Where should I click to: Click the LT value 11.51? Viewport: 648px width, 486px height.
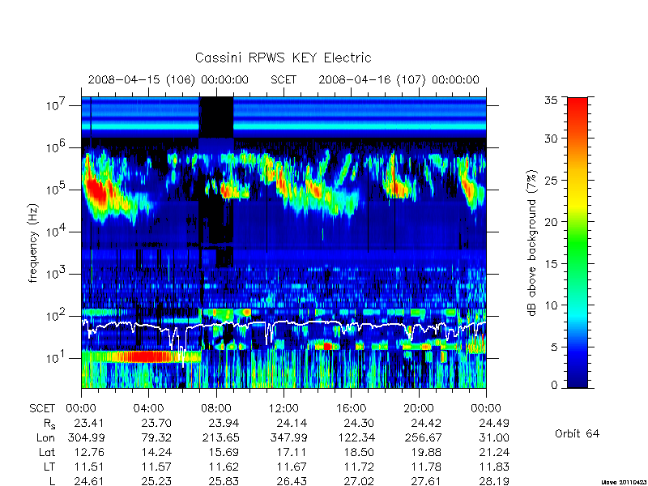pos(89,467)
